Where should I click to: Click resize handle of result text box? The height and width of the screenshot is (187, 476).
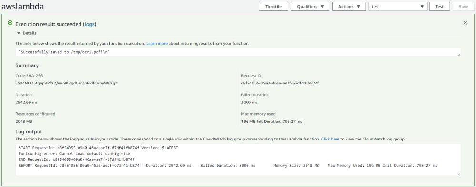(459, 54)
